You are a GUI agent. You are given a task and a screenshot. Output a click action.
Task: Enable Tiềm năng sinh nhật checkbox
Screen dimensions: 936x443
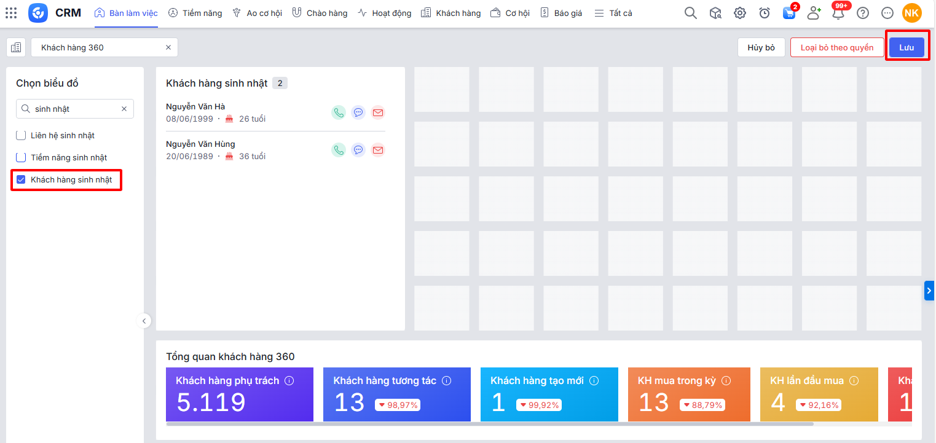click(21, 157)
